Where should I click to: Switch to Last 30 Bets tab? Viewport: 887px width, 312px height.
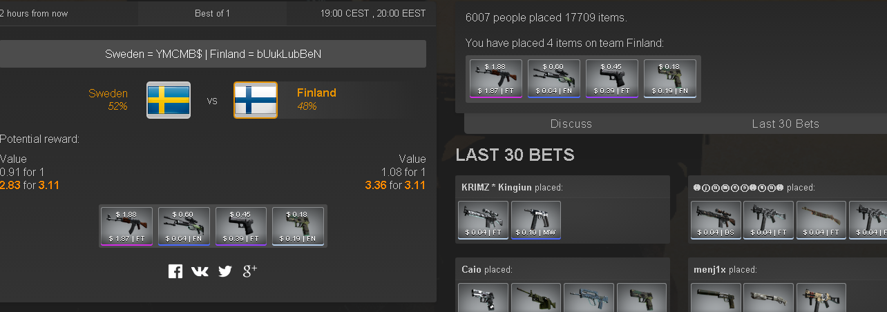(x=785, y=124)
